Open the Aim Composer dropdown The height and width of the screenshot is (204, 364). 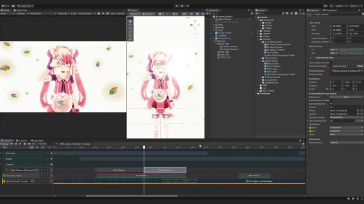346,131
